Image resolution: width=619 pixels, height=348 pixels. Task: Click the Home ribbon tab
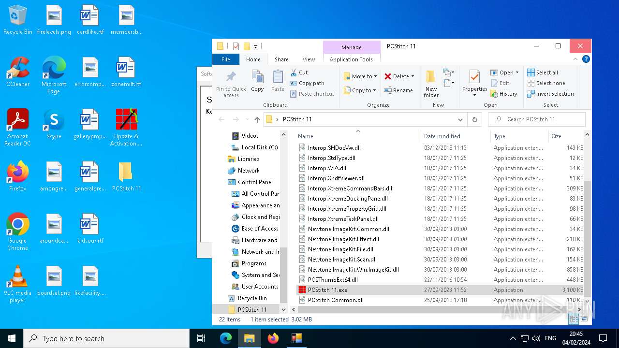coord(253,59)
